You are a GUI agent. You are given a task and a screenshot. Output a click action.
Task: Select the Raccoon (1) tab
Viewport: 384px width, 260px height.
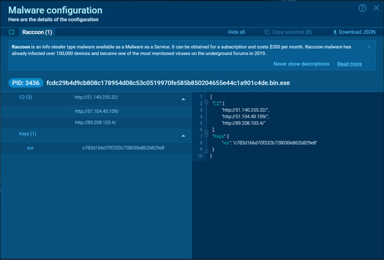[37, 32]
